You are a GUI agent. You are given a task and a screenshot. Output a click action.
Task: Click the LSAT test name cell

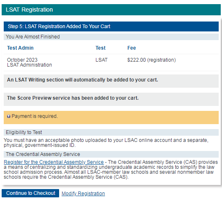102,60
